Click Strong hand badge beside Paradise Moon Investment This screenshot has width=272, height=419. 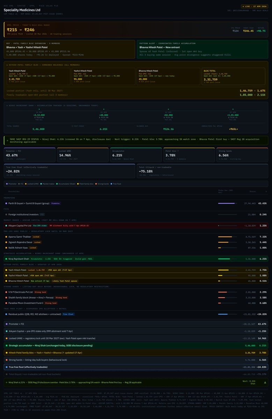(51, 303)
